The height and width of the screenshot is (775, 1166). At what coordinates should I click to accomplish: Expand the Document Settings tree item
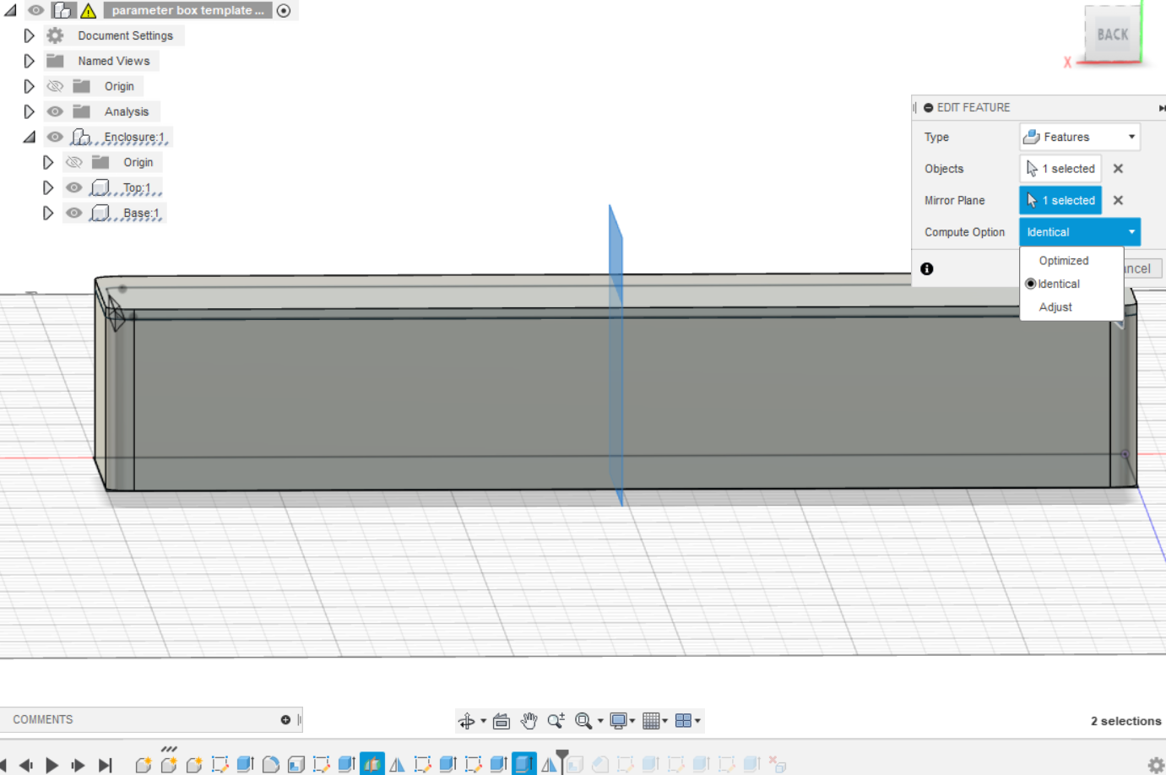(29, 35)
